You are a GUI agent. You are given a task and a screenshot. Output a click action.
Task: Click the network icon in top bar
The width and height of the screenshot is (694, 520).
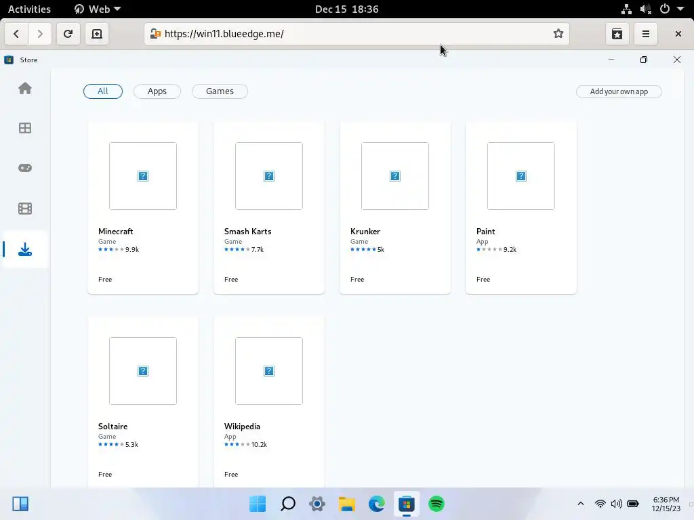coord(626,9)
